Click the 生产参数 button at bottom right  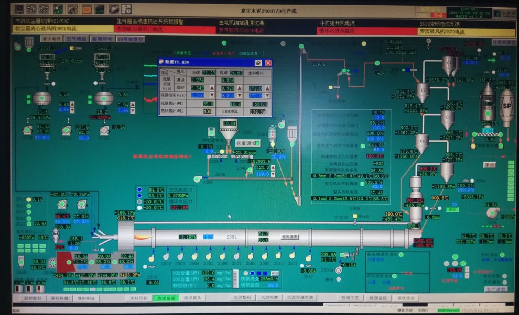pos(495,289)
